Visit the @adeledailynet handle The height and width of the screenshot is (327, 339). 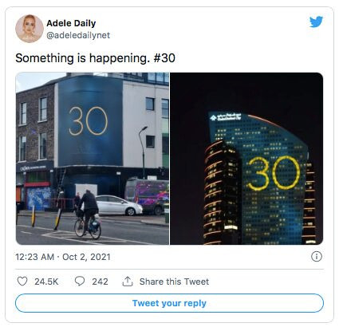(78, 35)
